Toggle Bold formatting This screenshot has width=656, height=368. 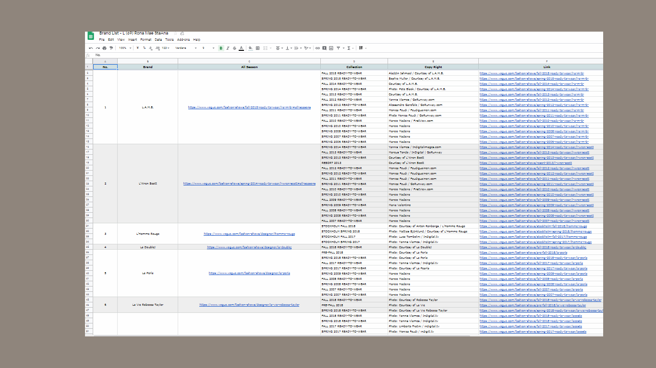click(221, 48)
